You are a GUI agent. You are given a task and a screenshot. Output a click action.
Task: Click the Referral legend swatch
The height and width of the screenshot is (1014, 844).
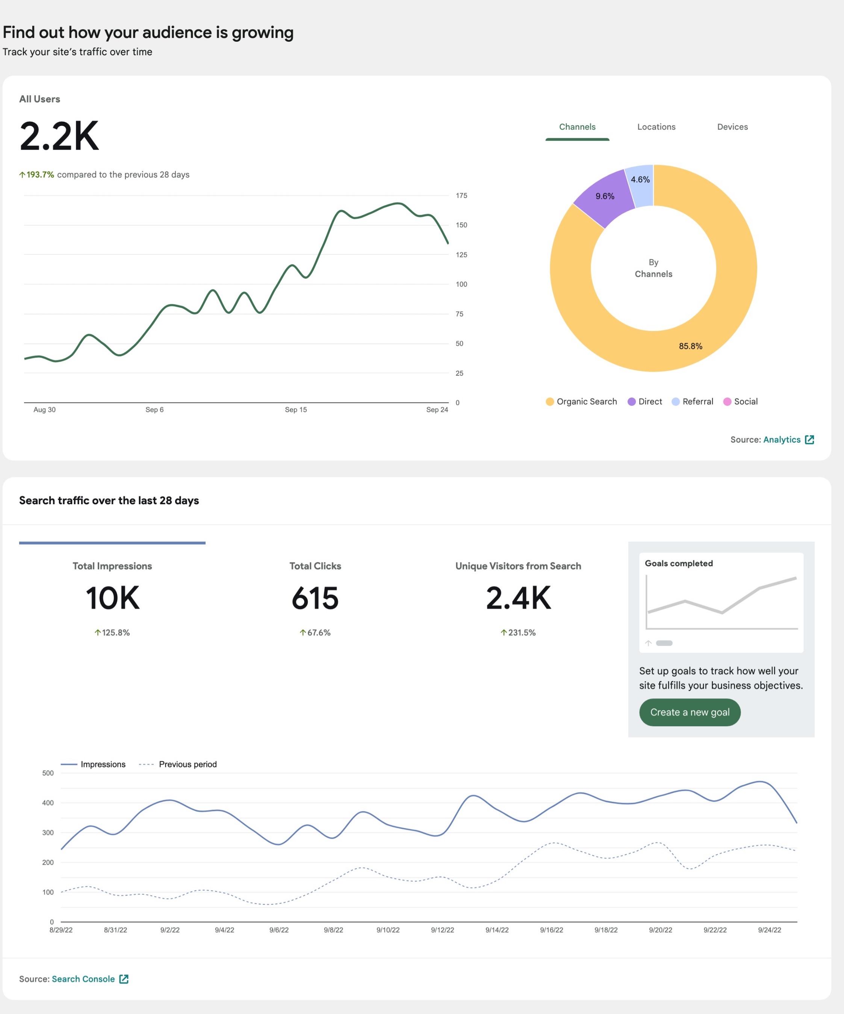[676, 402]
